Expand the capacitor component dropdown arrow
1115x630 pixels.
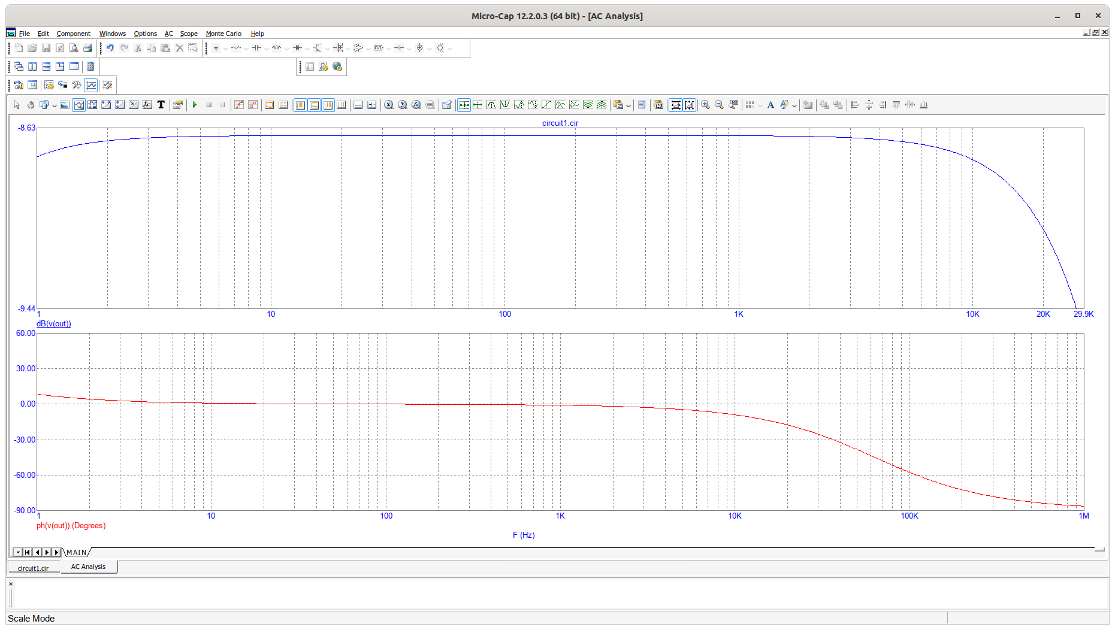coord(266,49)
